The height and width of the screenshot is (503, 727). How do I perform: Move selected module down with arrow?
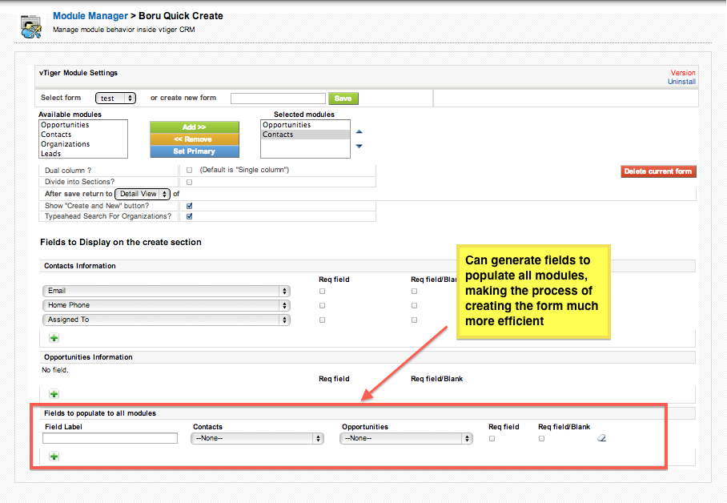[x=359, y=146]
